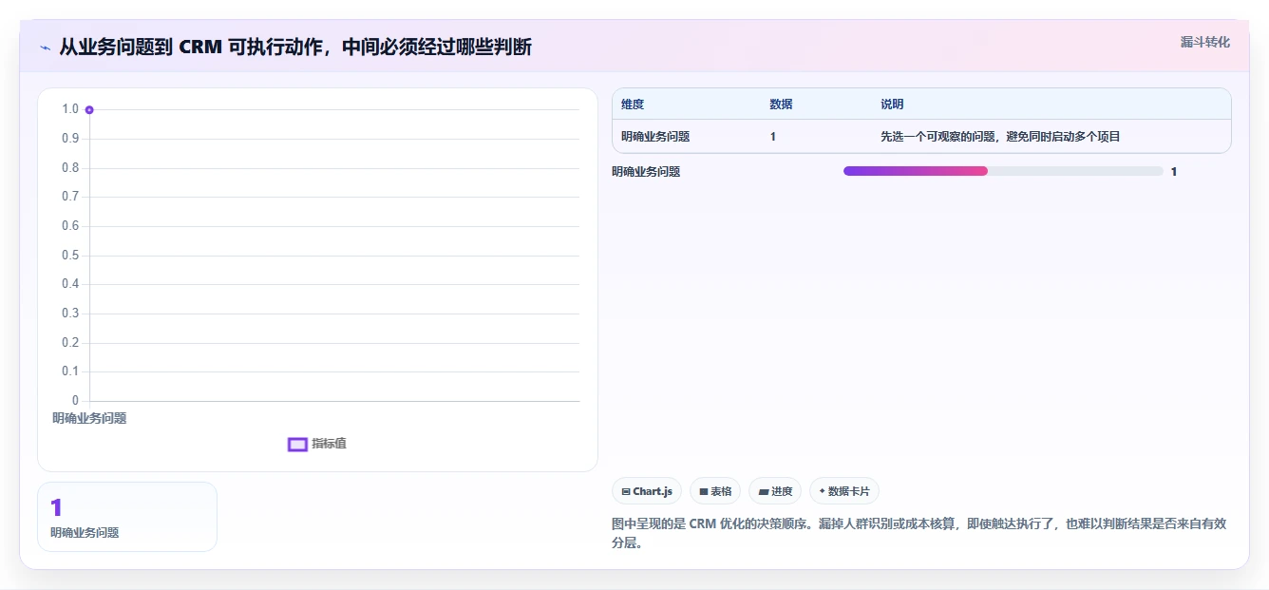Click the 维度 column header
The width and height of the screenshot is (1269, 590).
tap(633, 105)
